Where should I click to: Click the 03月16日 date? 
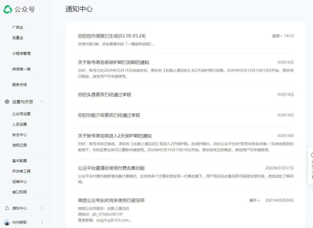[286, 62]
